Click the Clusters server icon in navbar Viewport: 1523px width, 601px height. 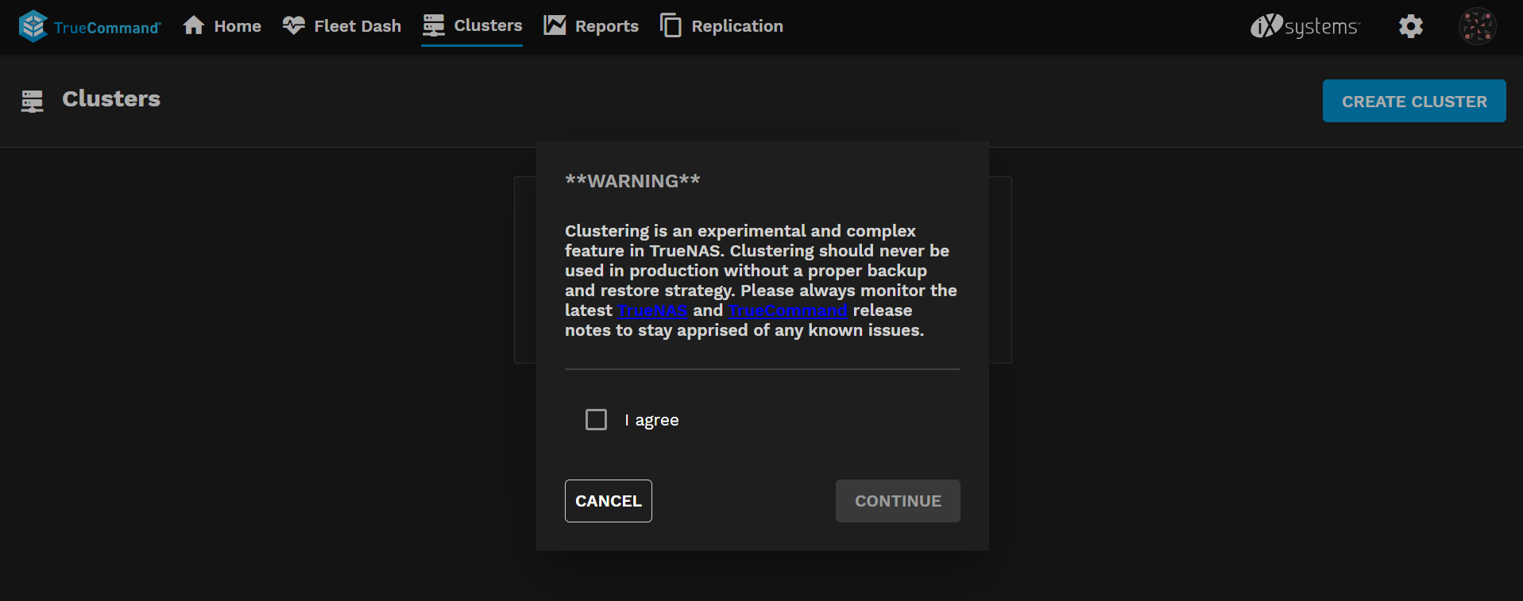tap(434, 25)
